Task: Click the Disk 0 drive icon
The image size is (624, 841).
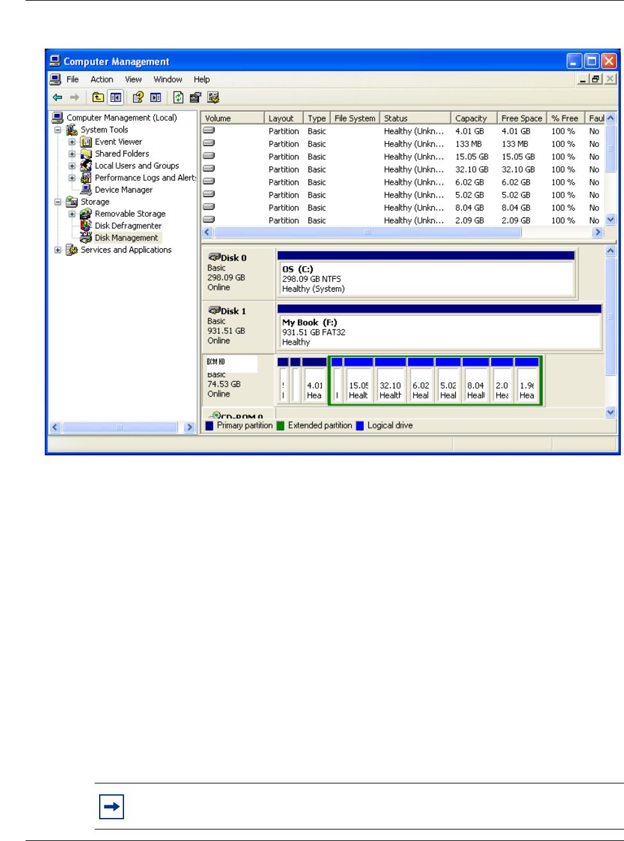Action: (214, 257)
